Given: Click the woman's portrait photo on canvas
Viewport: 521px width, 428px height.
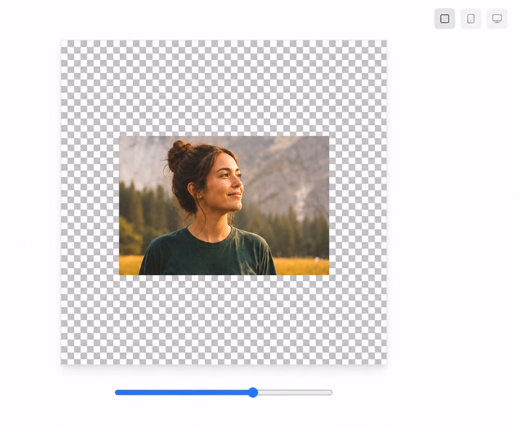Looking at the screenshot, I should coord(224,205).
